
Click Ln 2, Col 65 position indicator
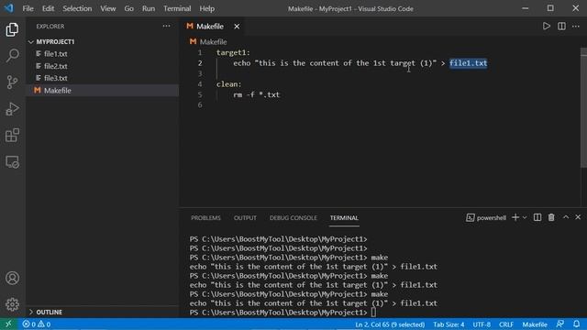tap(390, 324)
